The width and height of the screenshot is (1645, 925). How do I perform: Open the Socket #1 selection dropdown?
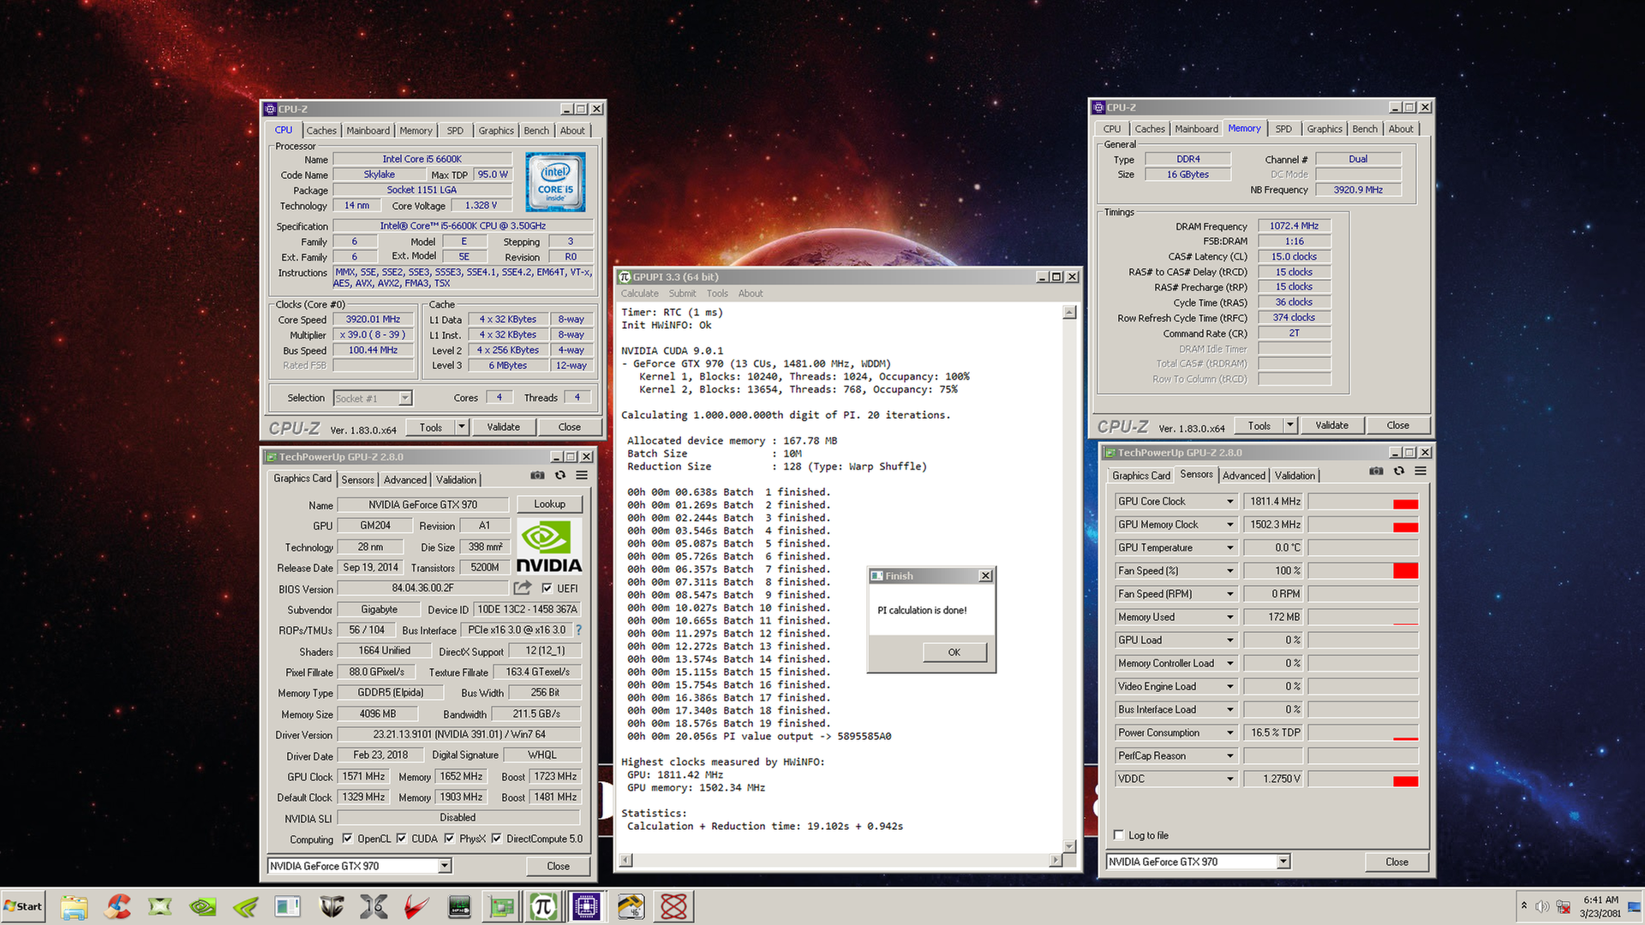point(405,398)
